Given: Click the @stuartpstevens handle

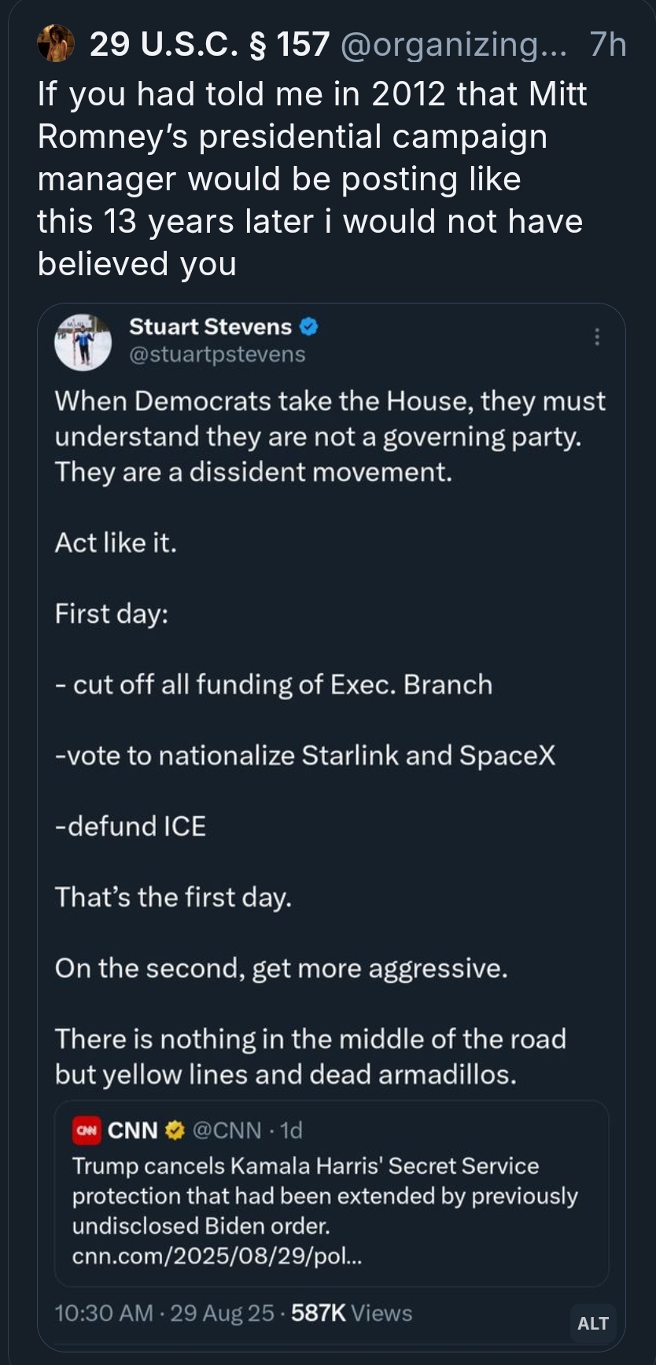Looking at the screenshot, I should pyautogui.click(x=217, y=355).
